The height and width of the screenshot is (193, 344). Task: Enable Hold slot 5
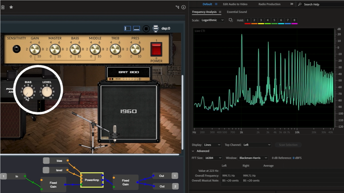coord(274,20)
